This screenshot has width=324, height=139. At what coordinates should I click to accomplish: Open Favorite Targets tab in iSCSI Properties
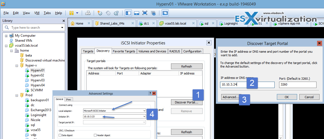(x=124, y=51)
